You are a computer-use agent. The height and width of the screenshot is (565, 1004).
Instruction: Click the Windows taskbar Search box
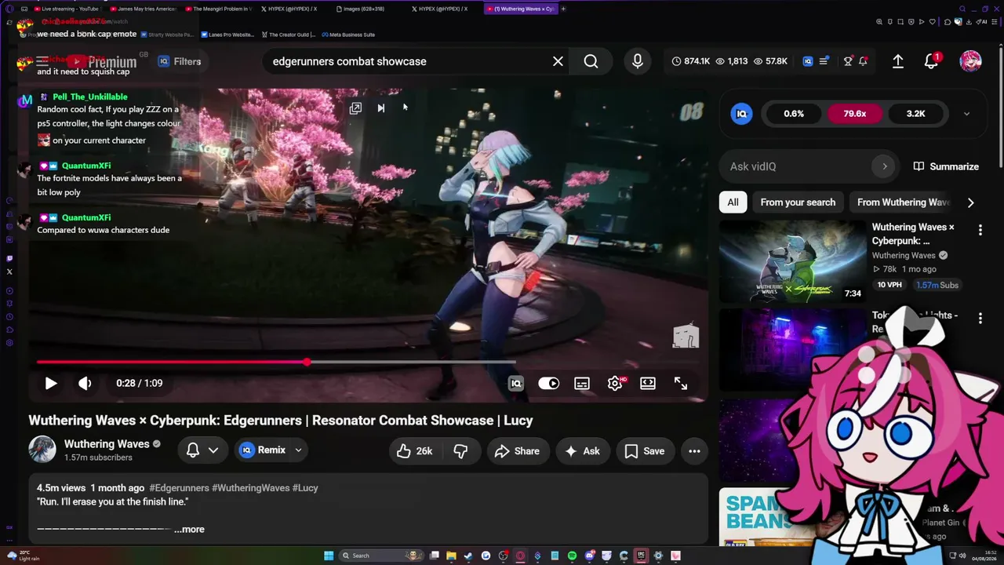[382, 556]
